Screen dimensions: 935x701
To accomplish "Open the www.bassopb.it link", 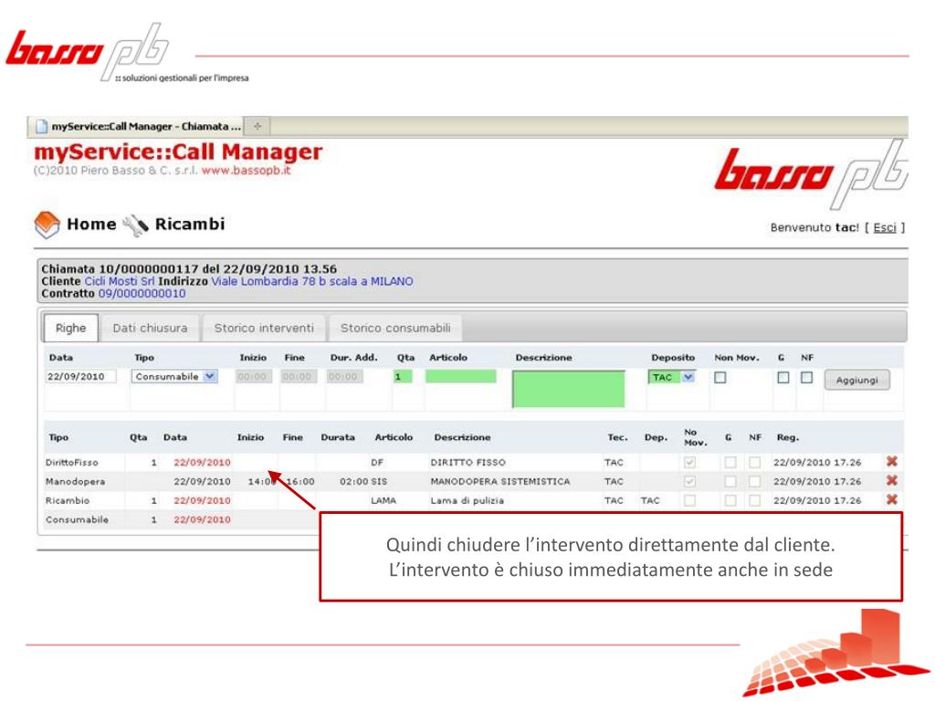I will [246, 171].
